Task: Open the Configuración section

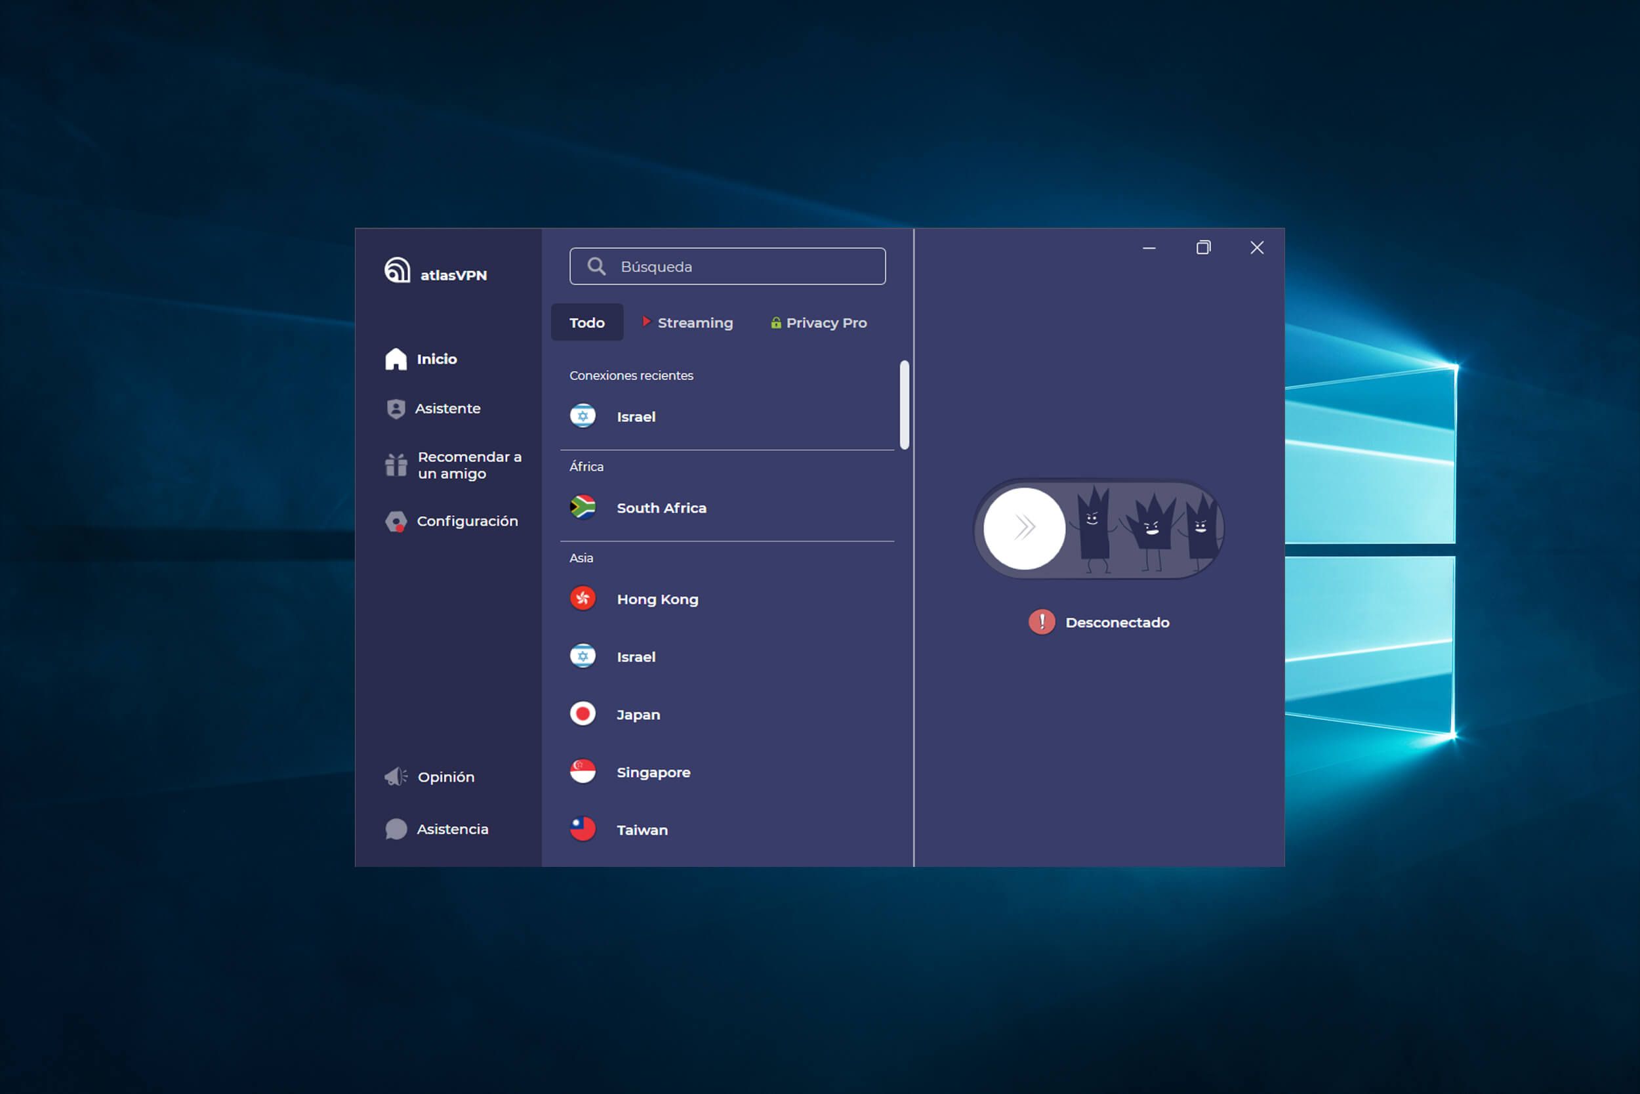Action: (x=452, y=521)
